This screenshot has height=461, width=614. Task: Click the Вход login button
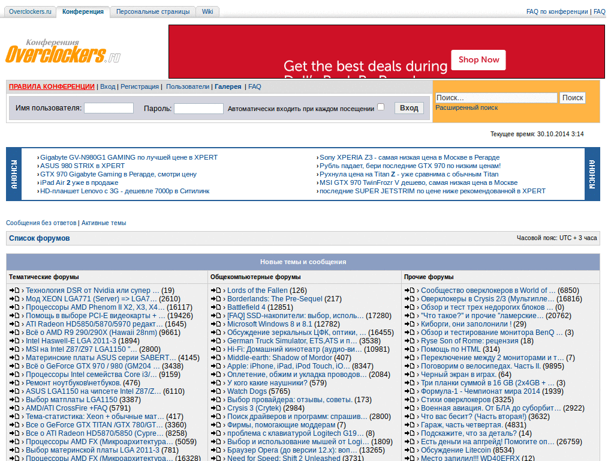[409, 108]
